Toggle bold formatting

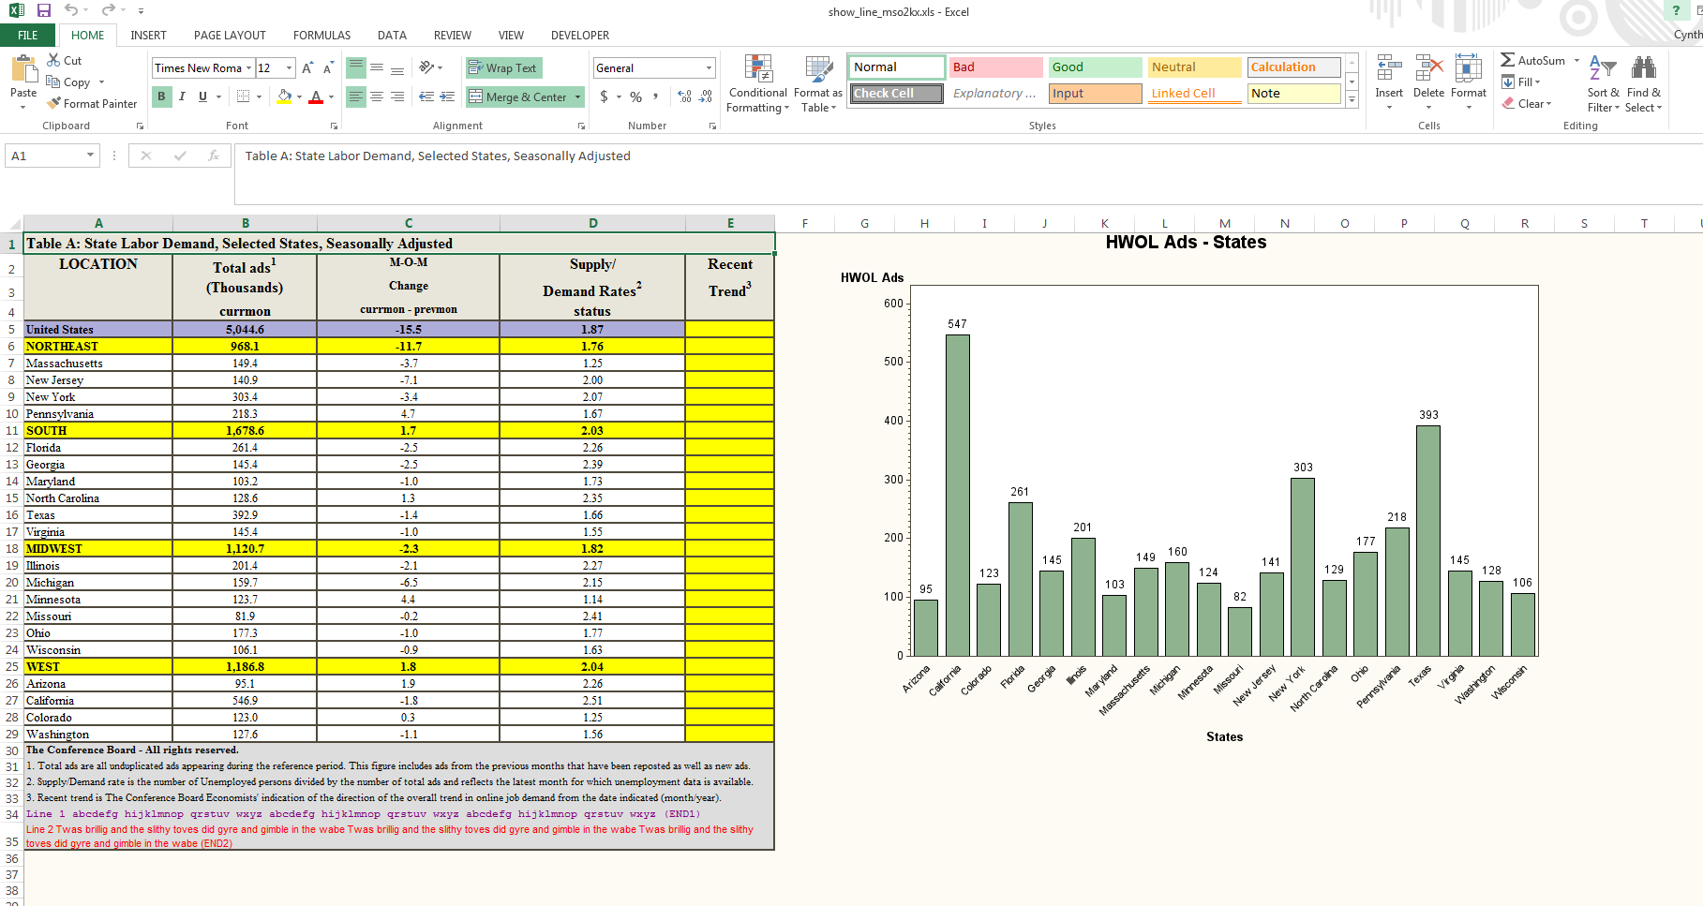pyautogui.click(x=160, y=97)
